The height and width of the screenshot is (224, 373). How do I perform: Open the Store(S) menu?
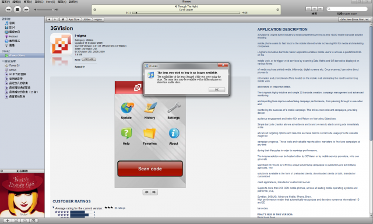coord(51,2)
